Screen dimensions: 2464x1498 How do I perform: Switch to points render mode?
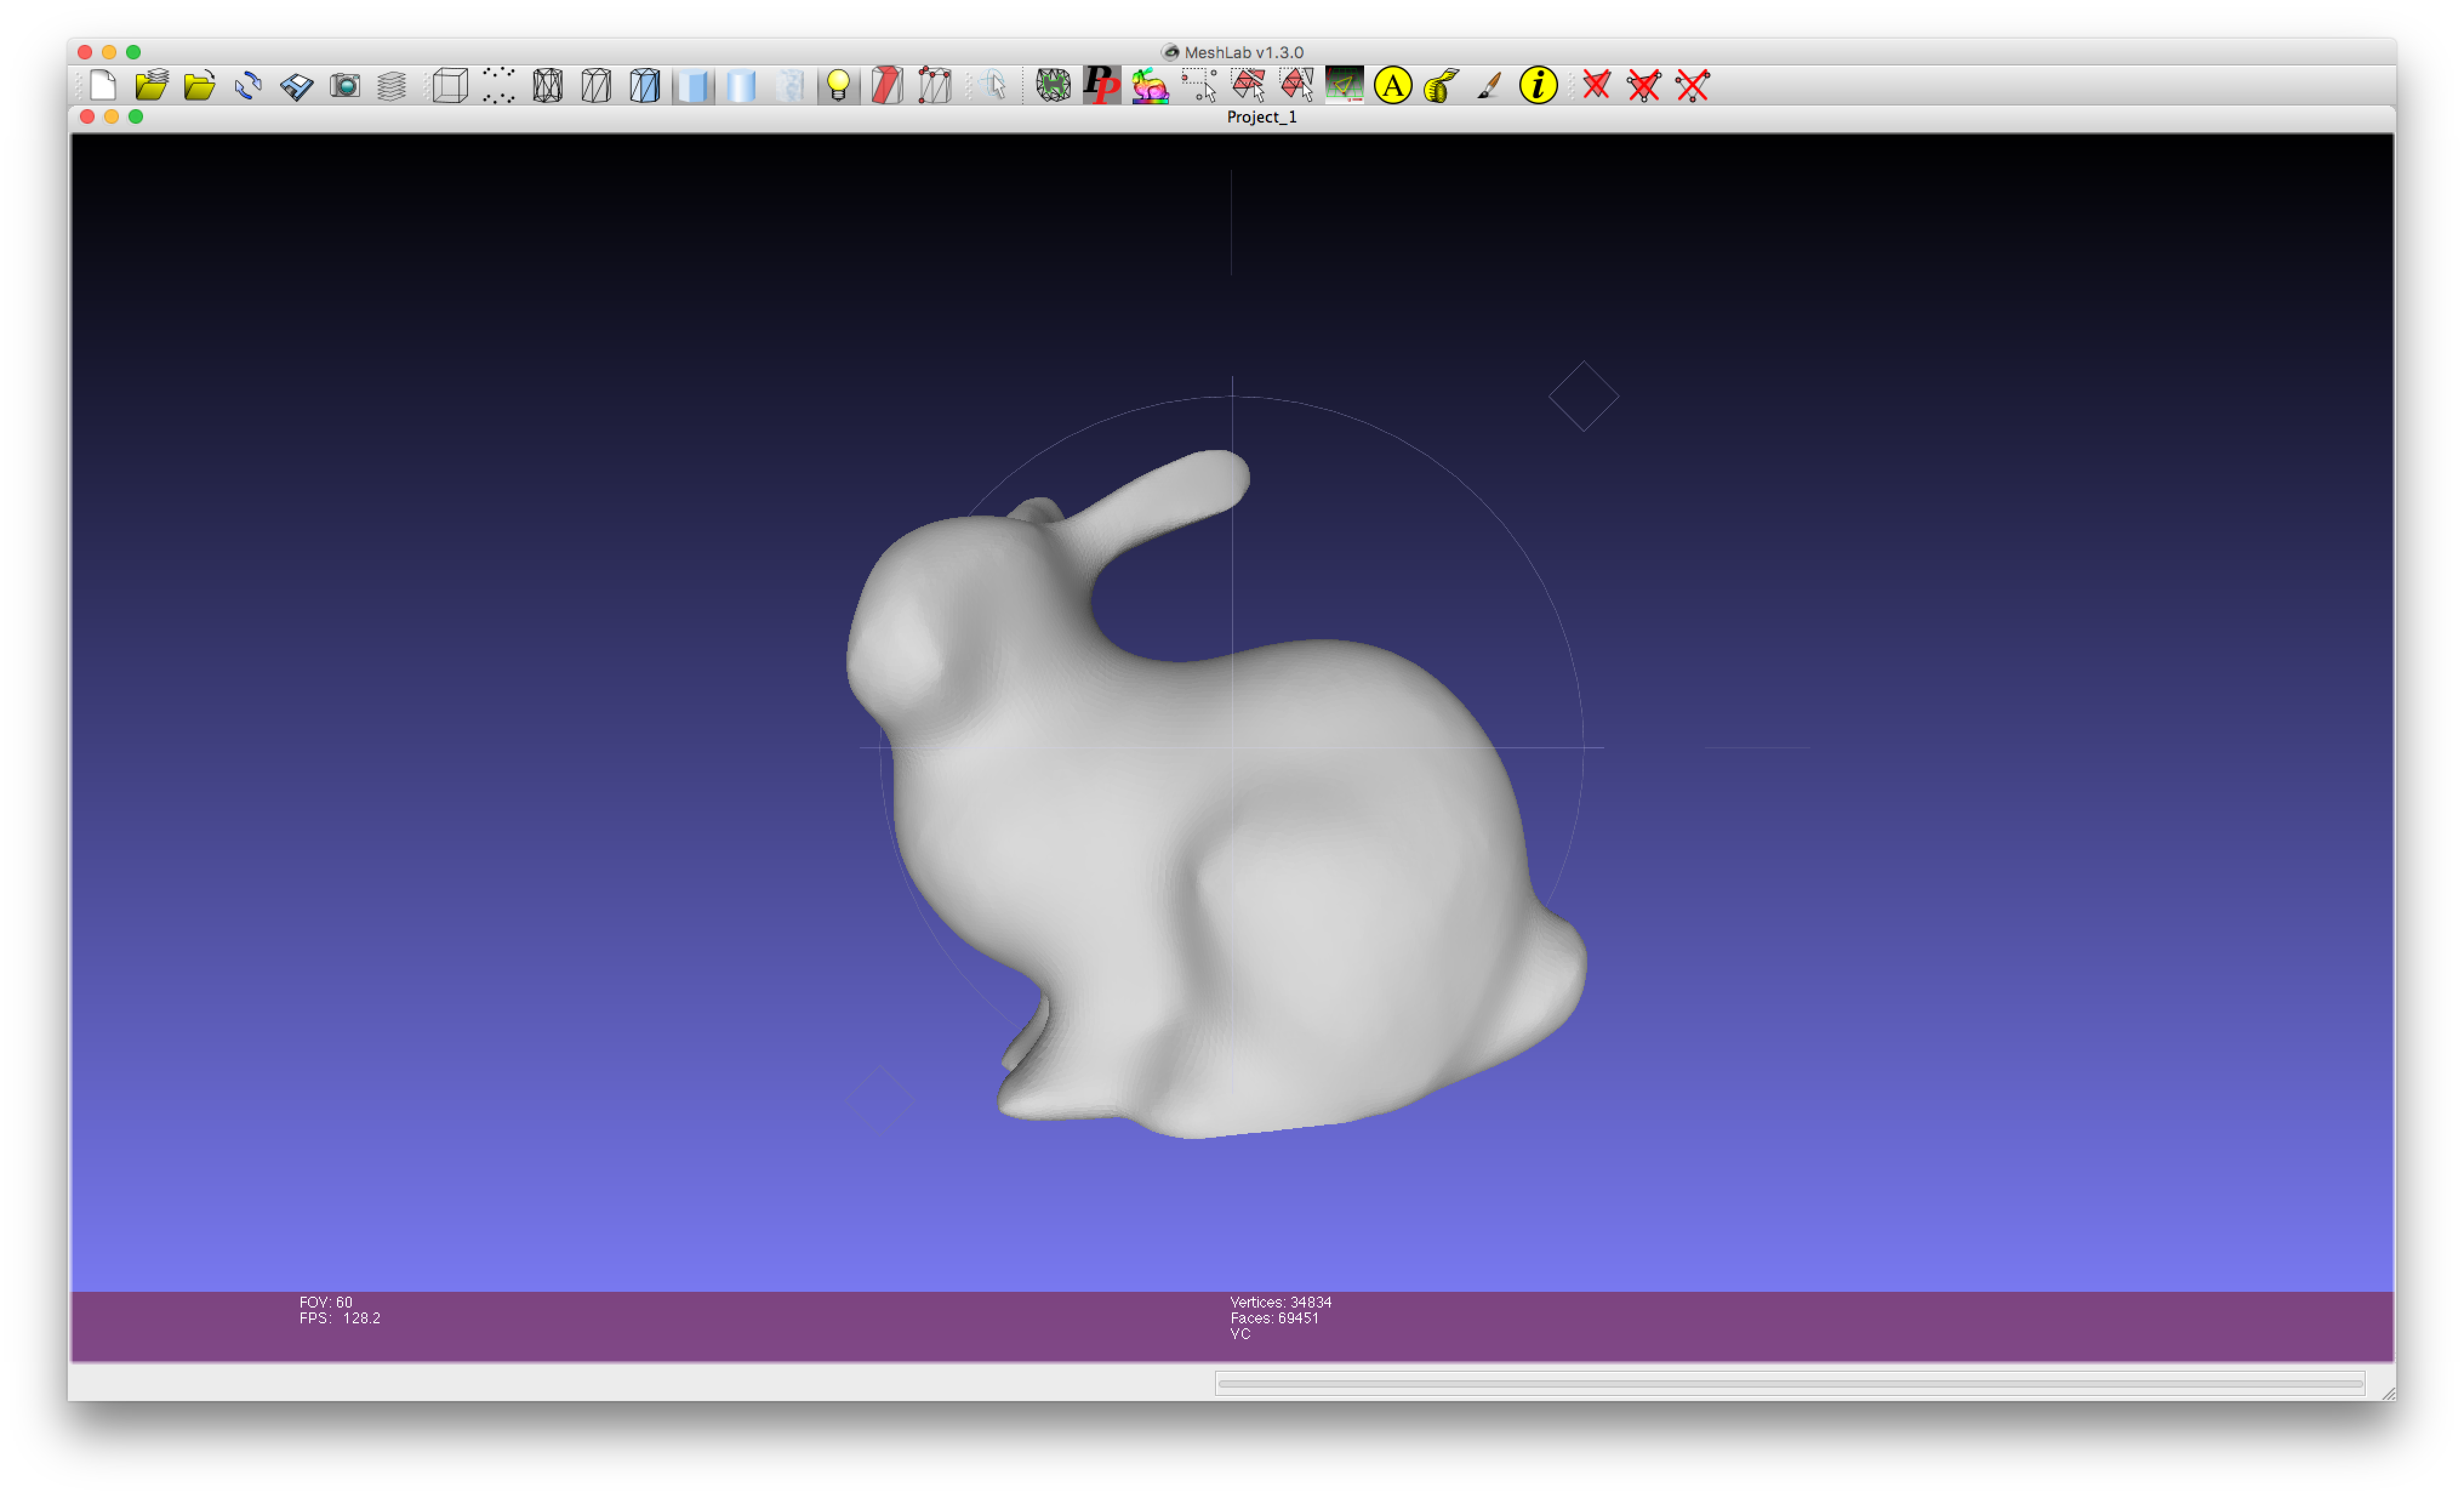498,86
